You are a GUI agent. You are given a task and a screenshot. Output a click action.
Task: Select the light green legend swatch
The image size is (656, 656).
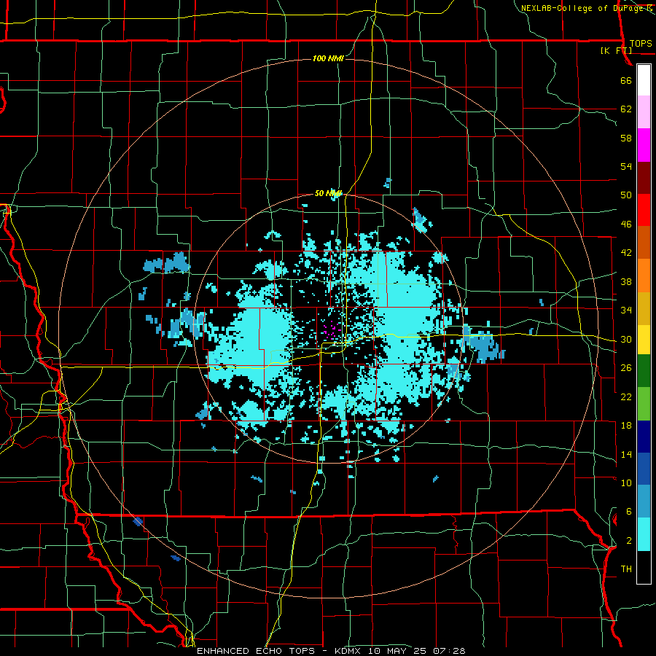644,404
